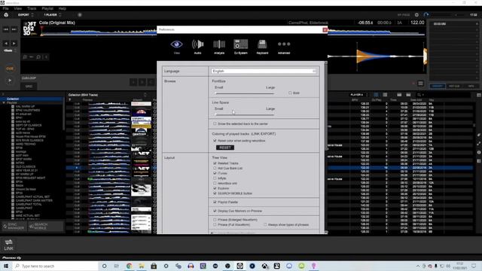This screenshot has height=271, width=482.
Task: Open the Analysis preferences tab
Action: [x=219, y=47]
